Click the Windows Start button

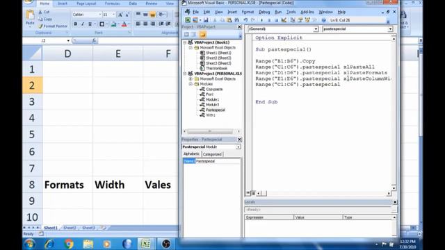(x=30, y=244)
